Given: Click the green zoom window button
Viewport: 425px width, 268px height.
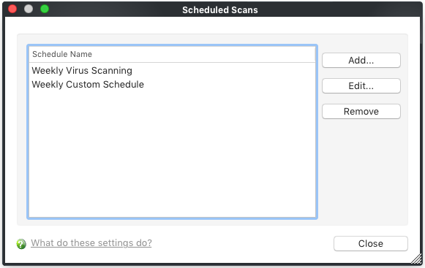Looking at the screenshot, I should pos(45,9).
